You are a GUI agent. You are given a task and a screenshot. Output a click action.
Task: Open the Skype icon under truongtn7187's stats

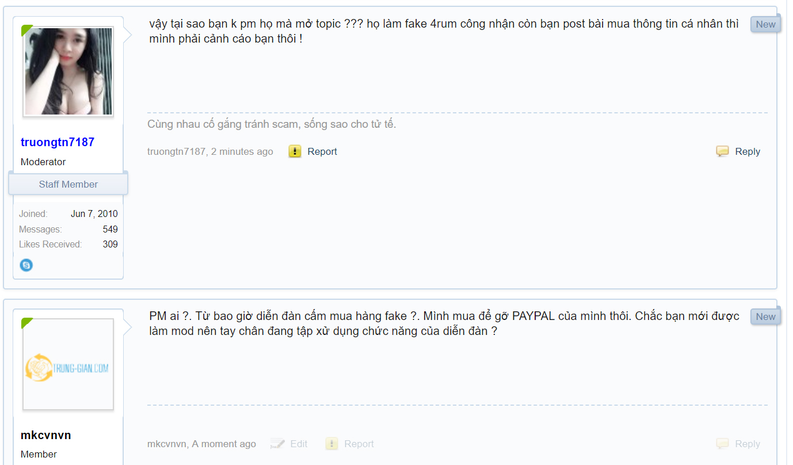click(26, 265)
